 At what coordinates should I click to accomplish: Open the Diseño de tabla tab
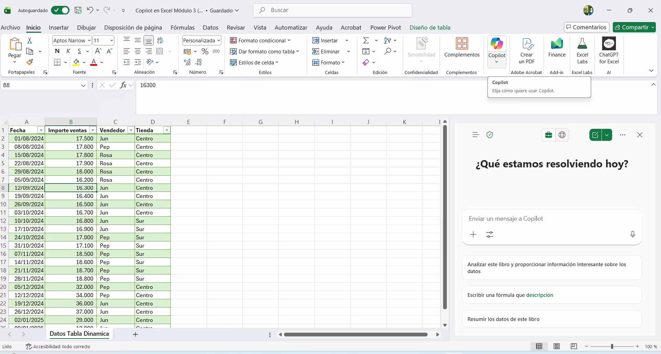point(430,28)
